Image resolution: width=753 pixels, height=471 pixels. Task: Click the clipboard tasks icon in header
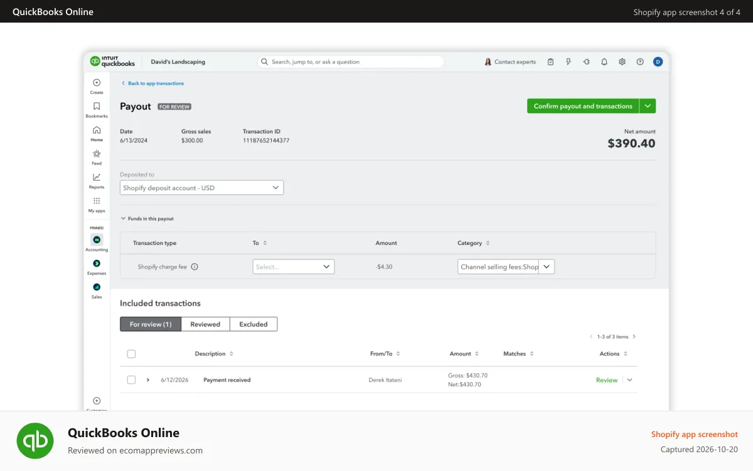click(550, 62)
